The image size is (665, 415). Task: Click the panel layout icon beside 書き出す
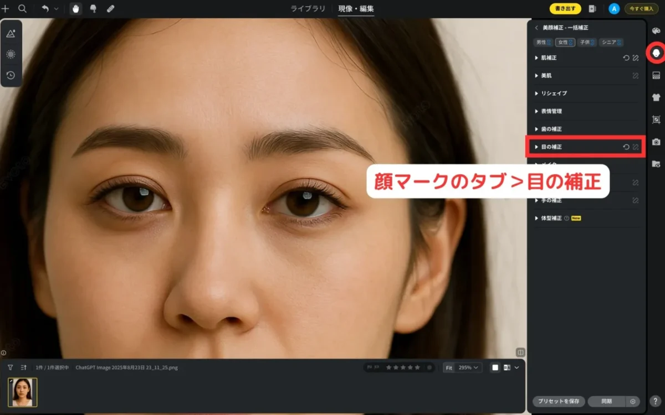(x=592, y=9)
